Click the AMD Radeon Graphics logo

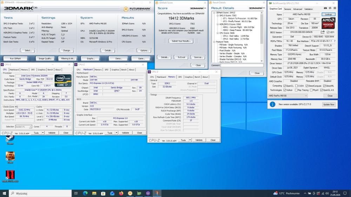(x=329, y=23)
